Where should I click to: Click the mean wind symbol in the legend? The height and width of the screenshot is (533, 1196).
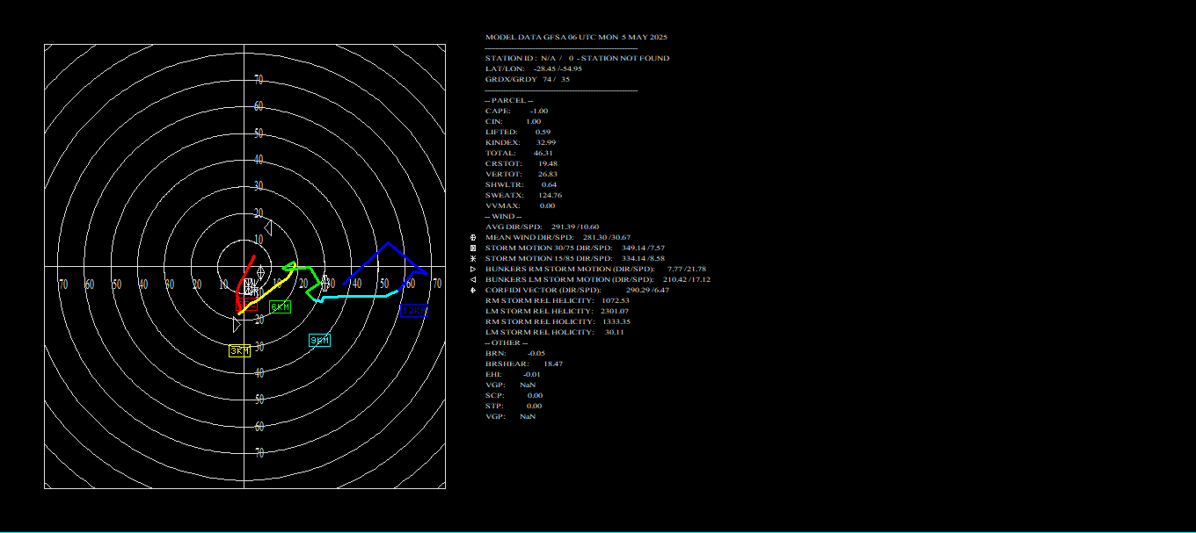click(473, 237)
